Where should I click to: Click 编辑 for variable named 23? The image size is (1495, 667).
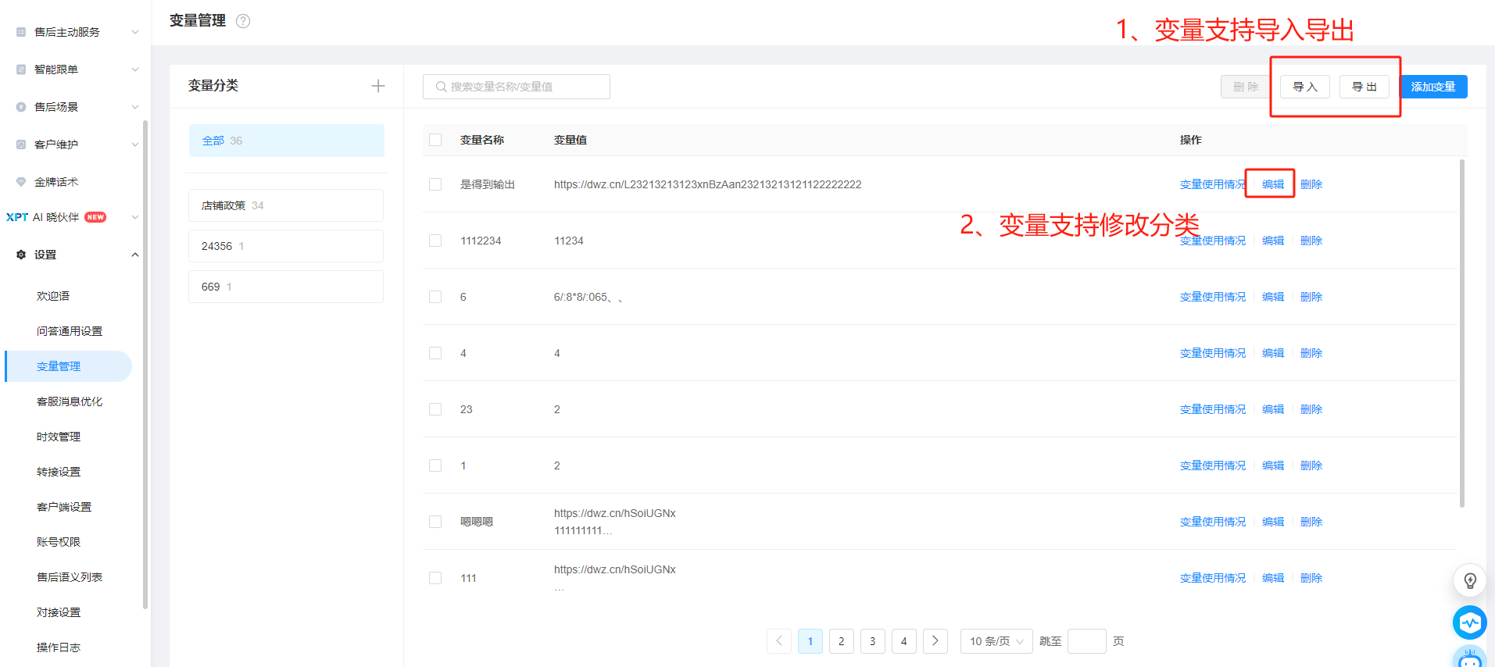[x=1273, y=409]
